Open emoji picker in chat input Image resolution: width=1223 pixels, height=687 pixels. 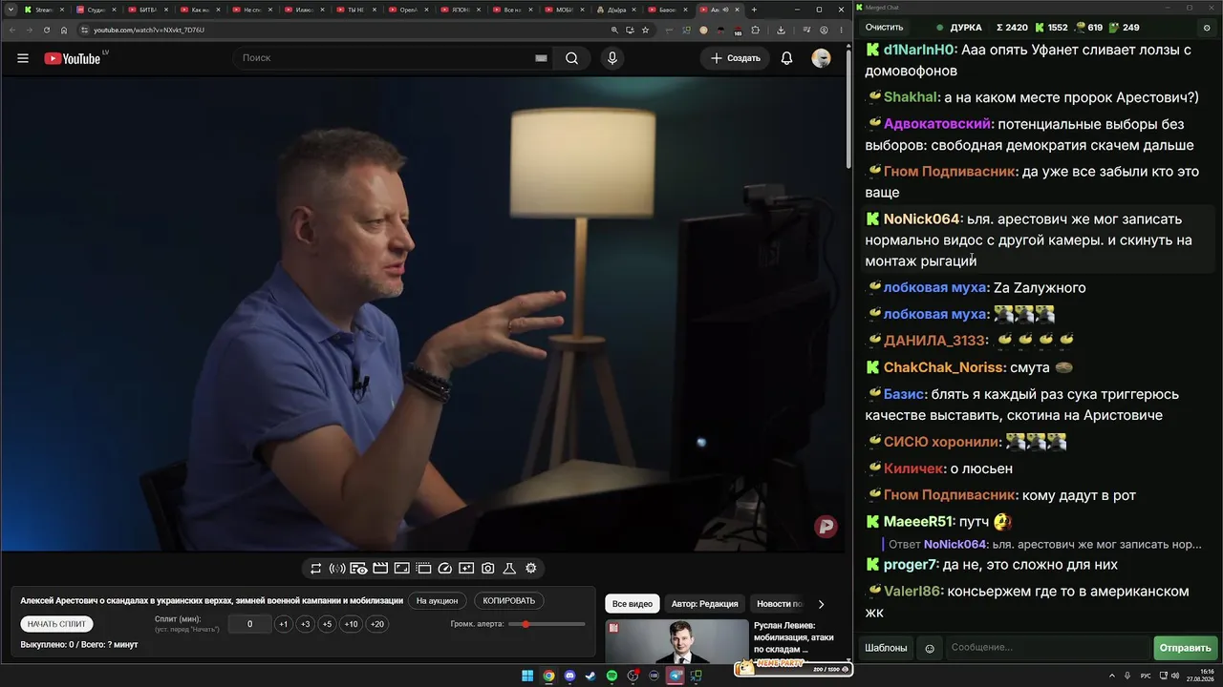[x=930, y=649]
